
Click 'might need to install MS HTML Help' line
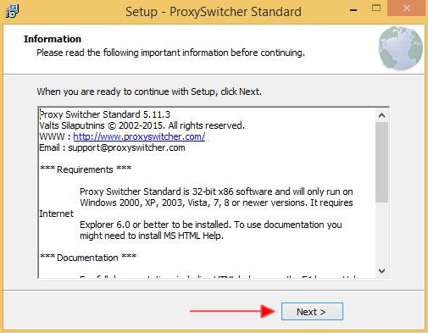coord(152,236)
